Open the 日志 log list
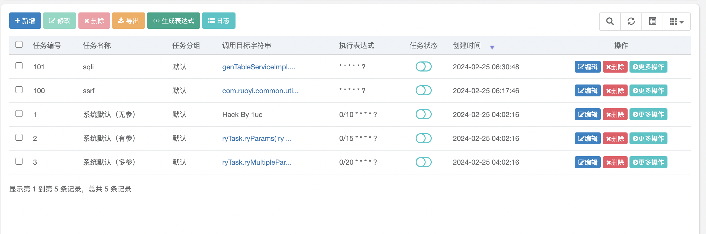Image resolution: width=706 pixels, height=234 pixels. click(x=218, y=21)
